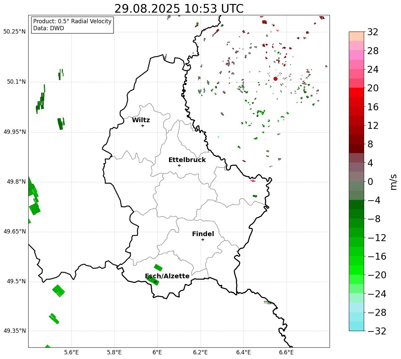Screen dimensions: 401x359
Task: Click the colorbar value −16
Action: pyautogui.click(x=377, y=256)
